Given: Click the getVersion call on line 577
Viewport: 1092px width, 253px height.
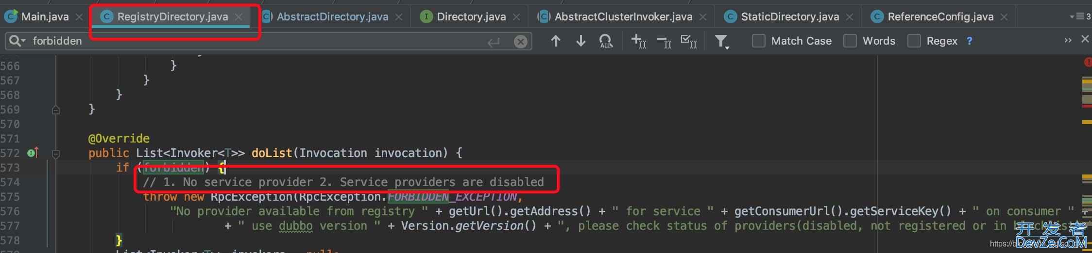Looking at the screenshot, I should [489, 226].
